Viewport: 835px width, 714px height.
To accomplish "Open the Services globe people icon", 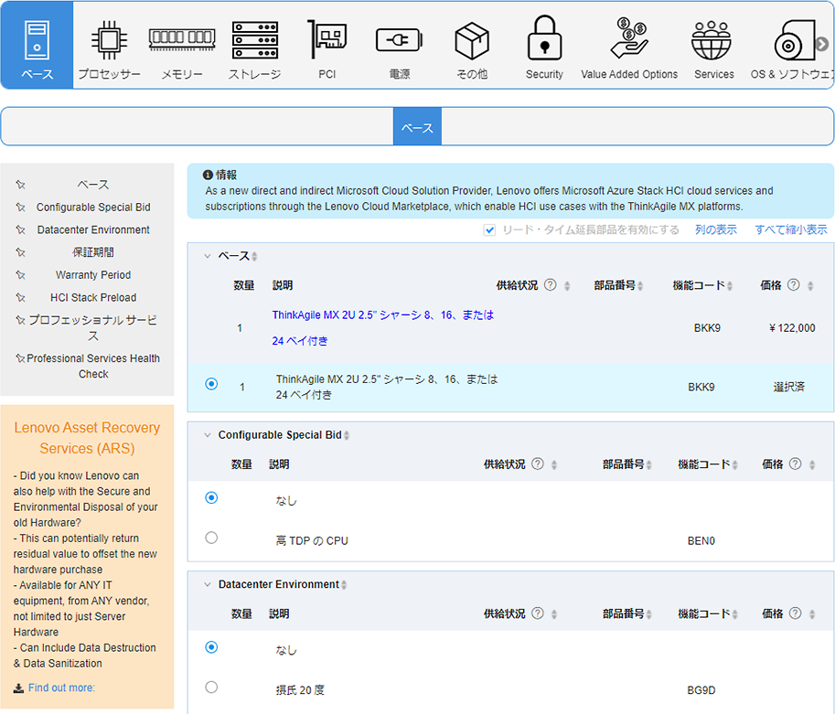I will point(712,40).
